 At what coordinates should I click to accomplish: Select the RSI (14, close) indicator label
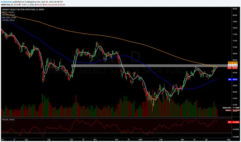tap(8, 120)
